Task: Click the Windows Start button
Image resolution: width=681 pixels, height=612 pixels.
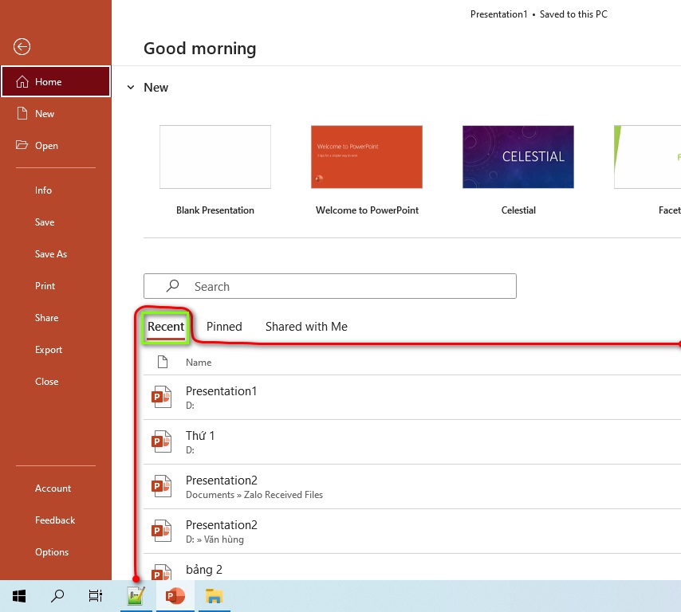Action: point(19,596)
